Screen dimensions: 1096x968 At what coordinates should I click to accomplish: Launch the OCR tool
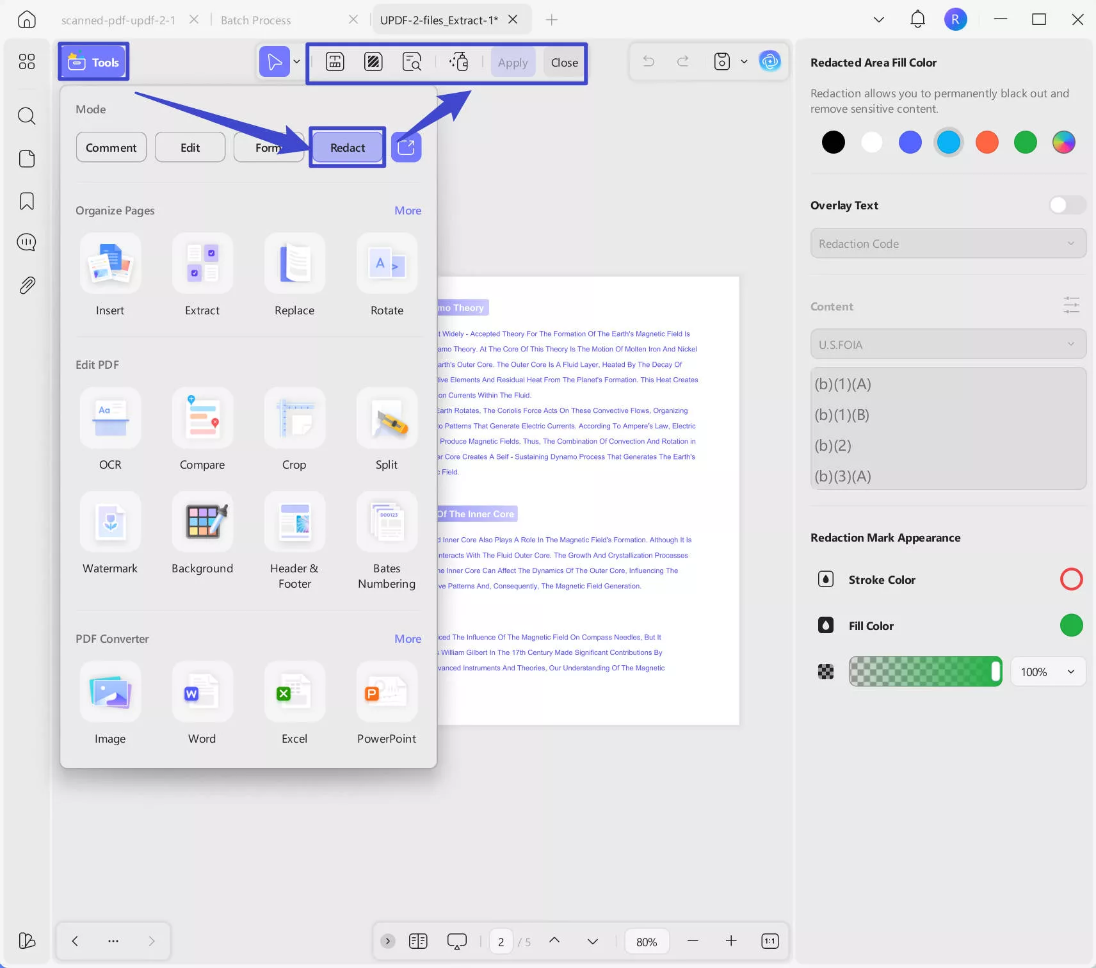click(x=110, y=430)
